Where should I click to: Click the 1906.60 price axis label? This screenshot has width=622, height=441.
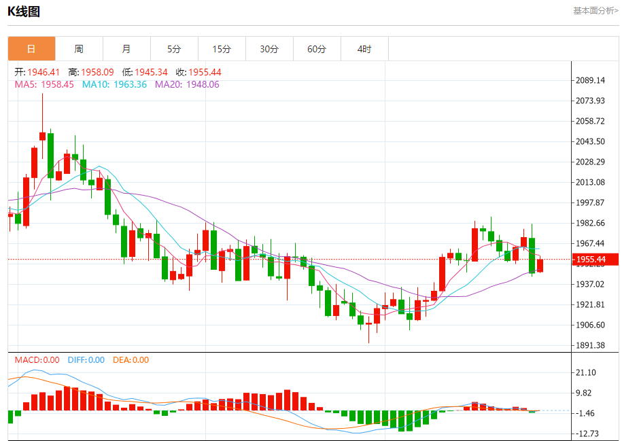coord(590,325)
